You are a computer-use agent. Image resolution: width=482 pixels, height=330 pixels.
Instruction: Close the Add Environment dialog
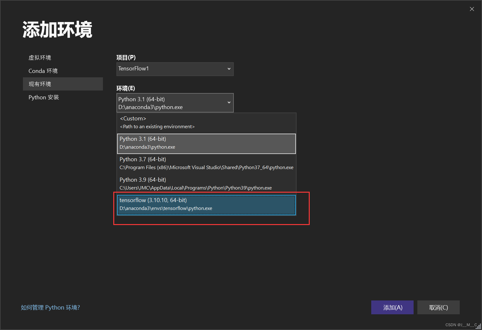[x=472, y=9]
